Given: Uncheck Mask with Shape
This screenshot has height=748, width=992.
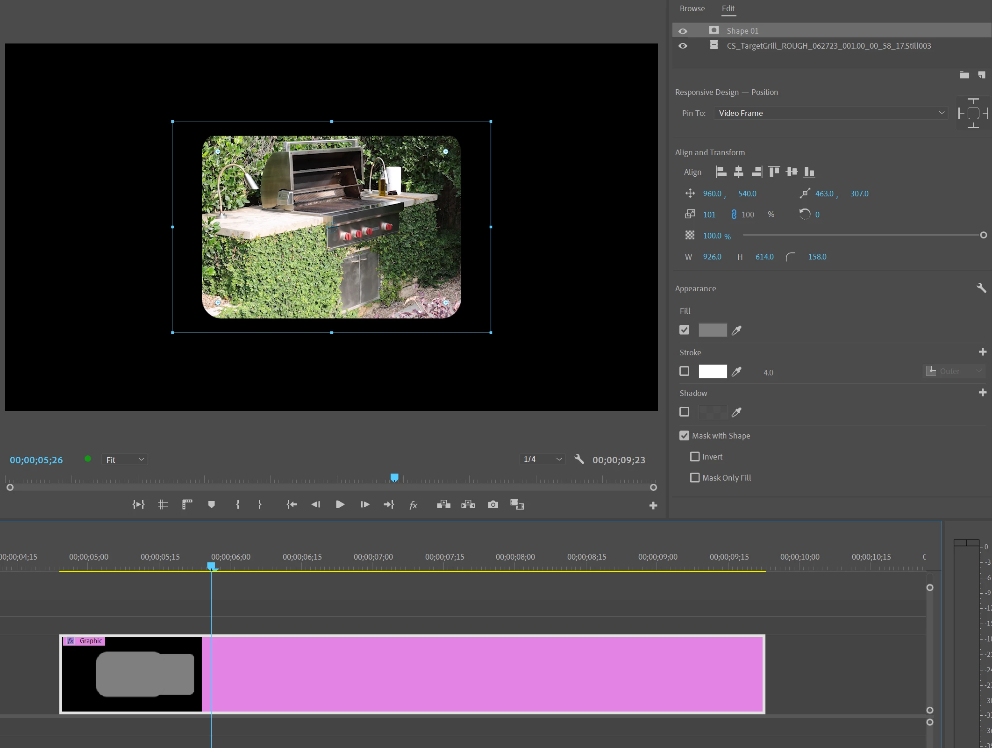Looking at the screenshot, I should coord(684,436).
